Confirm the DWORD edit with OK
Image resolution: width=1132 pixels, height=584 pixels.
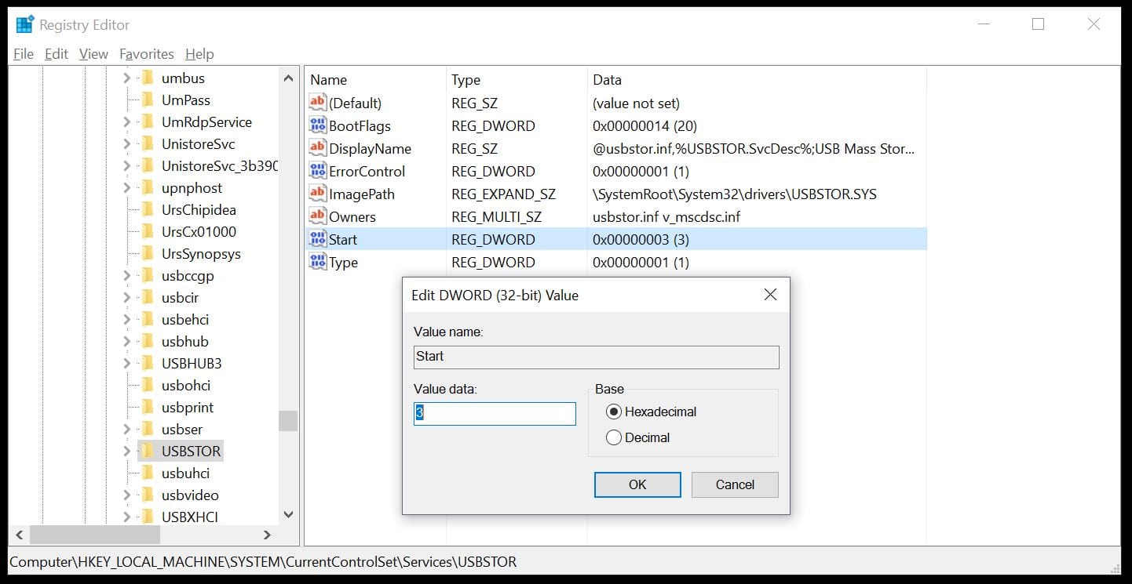click(637, 484)
